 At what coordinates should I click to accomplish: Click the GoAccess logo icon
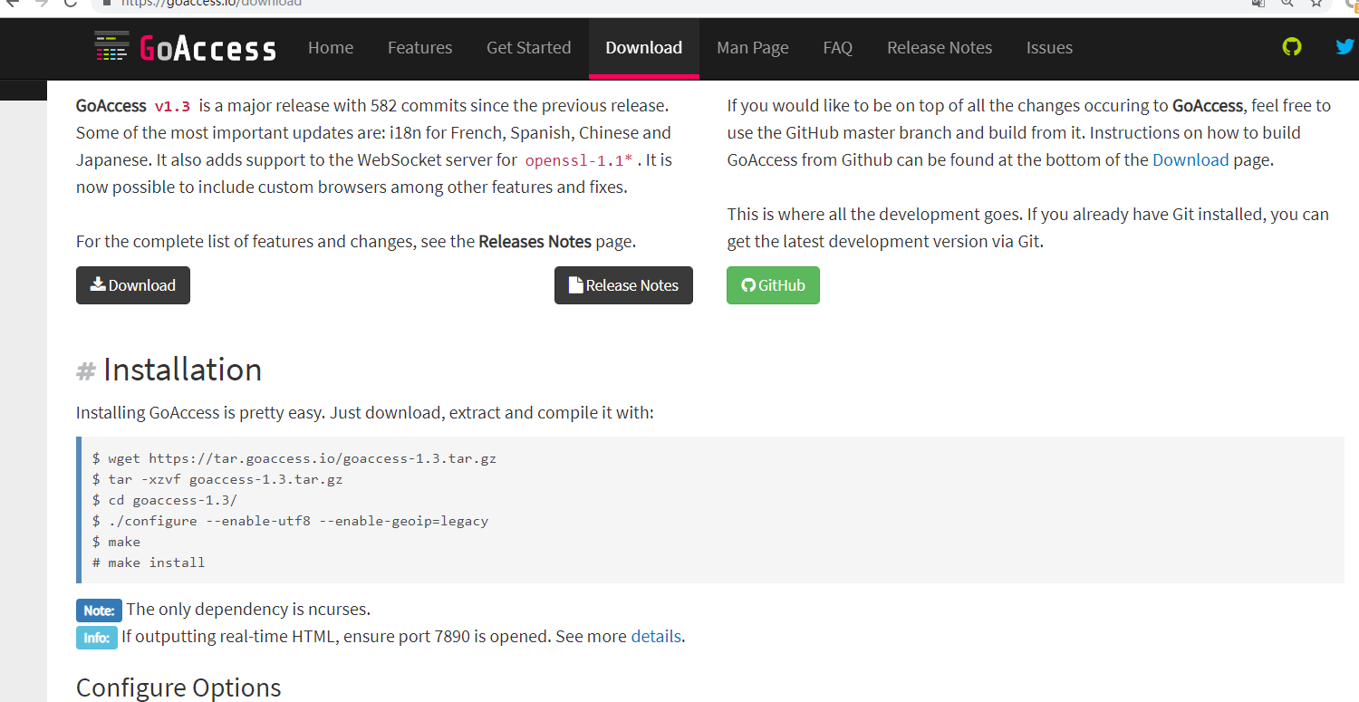click(x=111, y=47)
